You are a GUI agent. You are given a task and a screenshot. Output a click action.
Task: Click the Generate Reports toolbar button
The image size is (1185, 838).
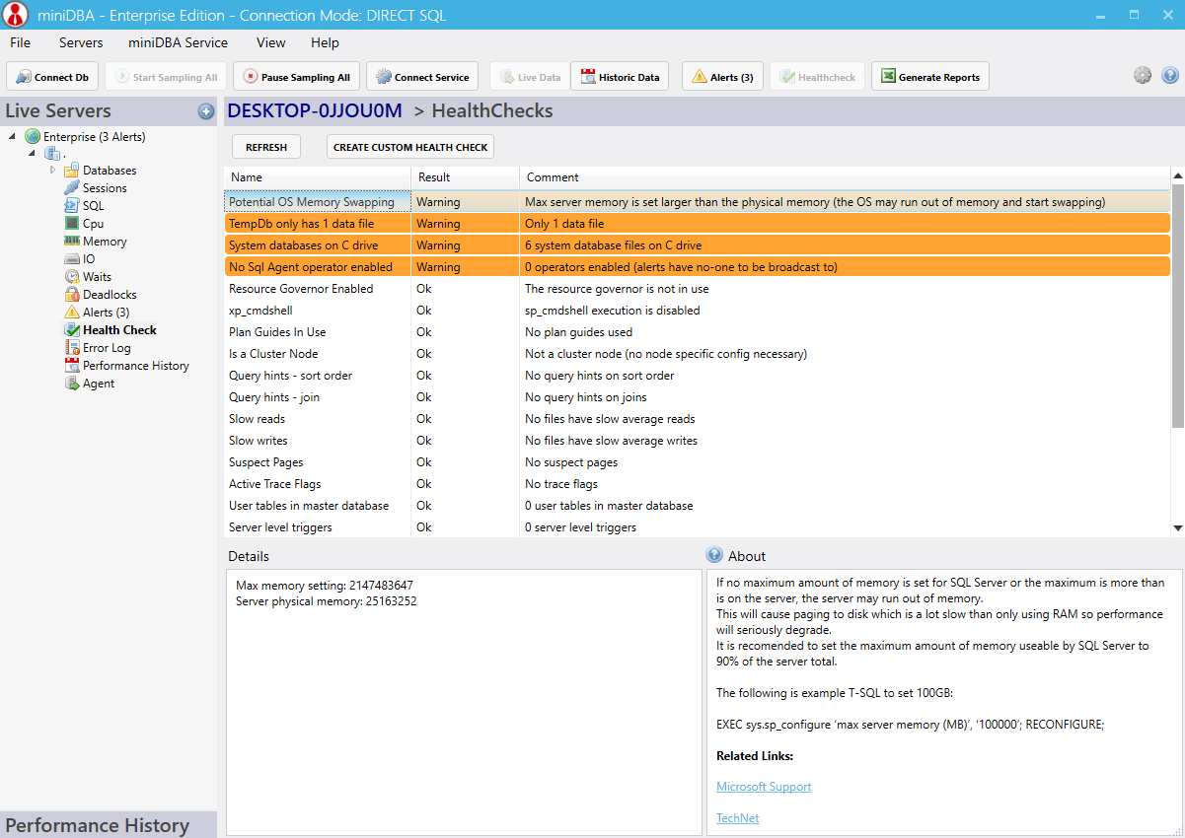pos(929,77)
